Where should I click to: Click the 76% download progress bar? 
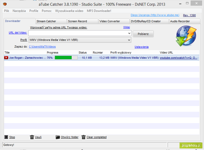[x=66, y=57]
